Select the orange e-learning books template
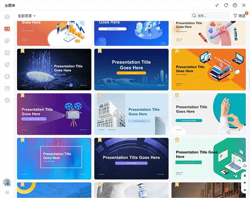This screenshot has width=250, height=198. (x=209, y=70)
